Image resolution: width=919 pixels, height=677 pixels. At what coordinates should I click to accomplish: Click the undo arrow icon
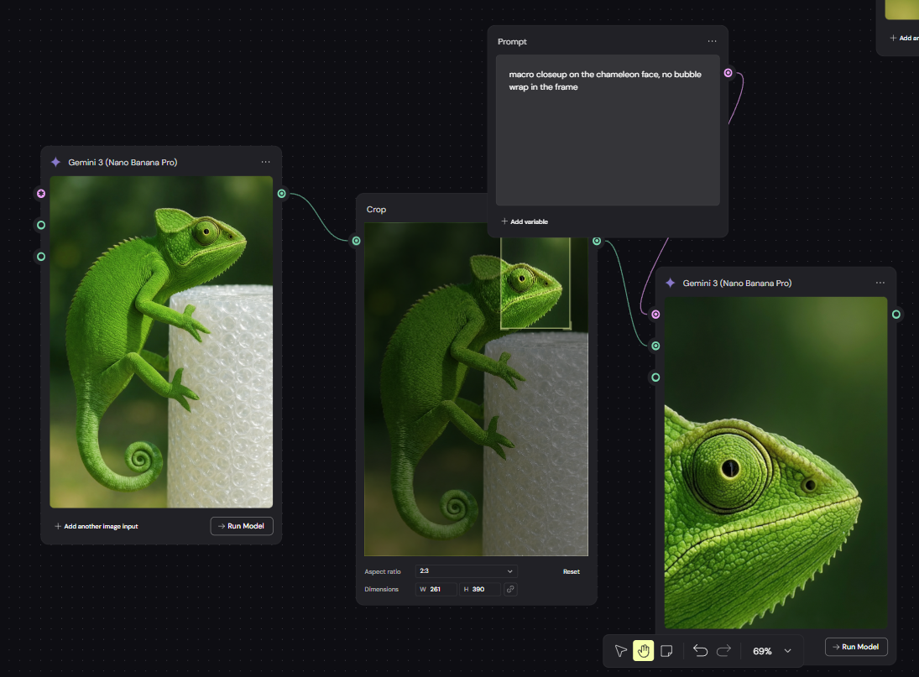701,651
